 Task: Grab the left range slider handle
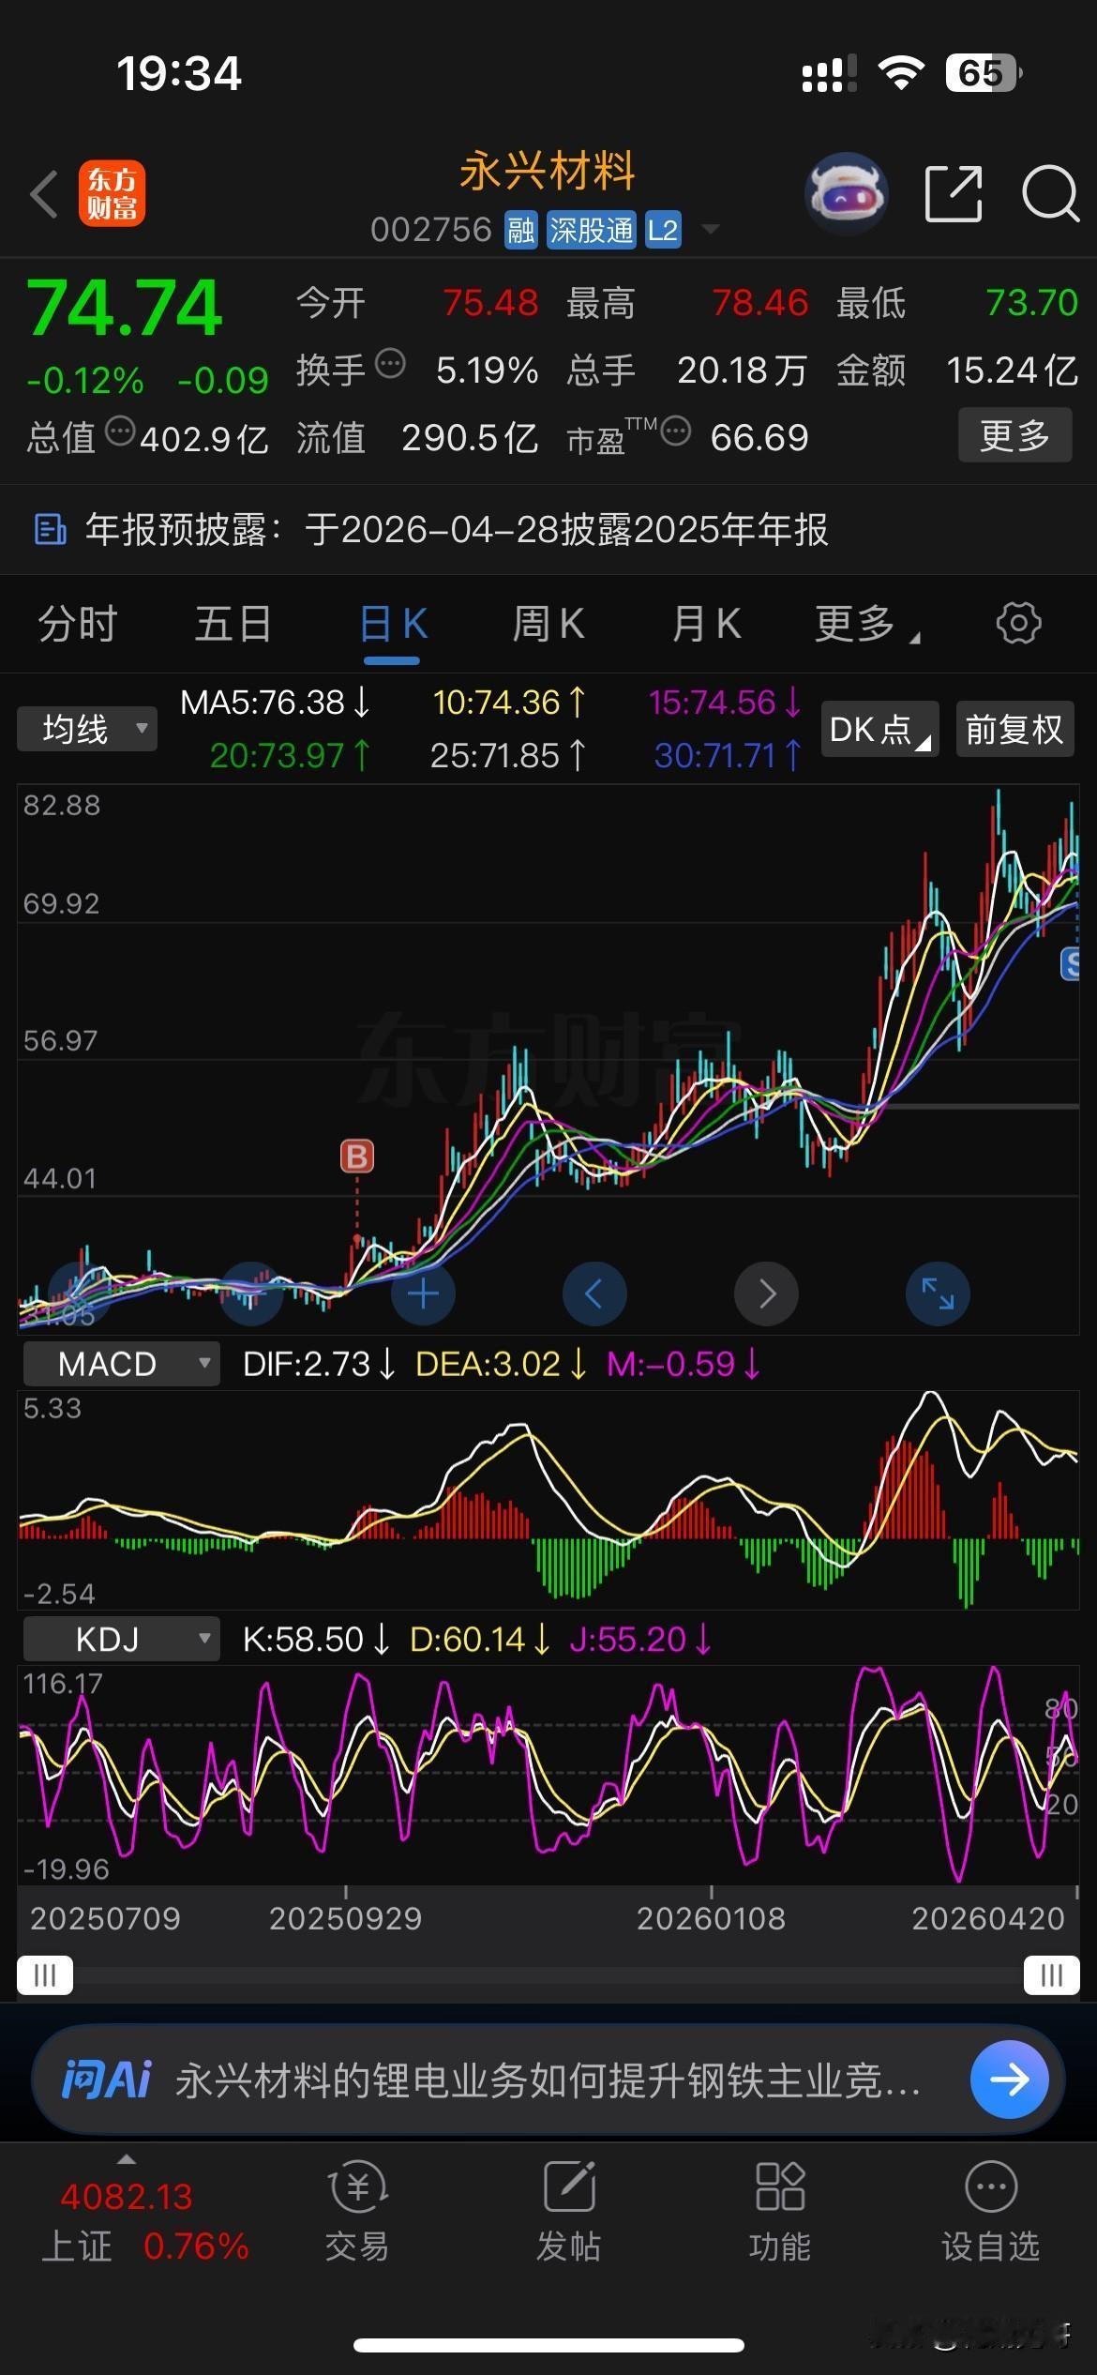pyautogui.click(x=45, y=1975)
